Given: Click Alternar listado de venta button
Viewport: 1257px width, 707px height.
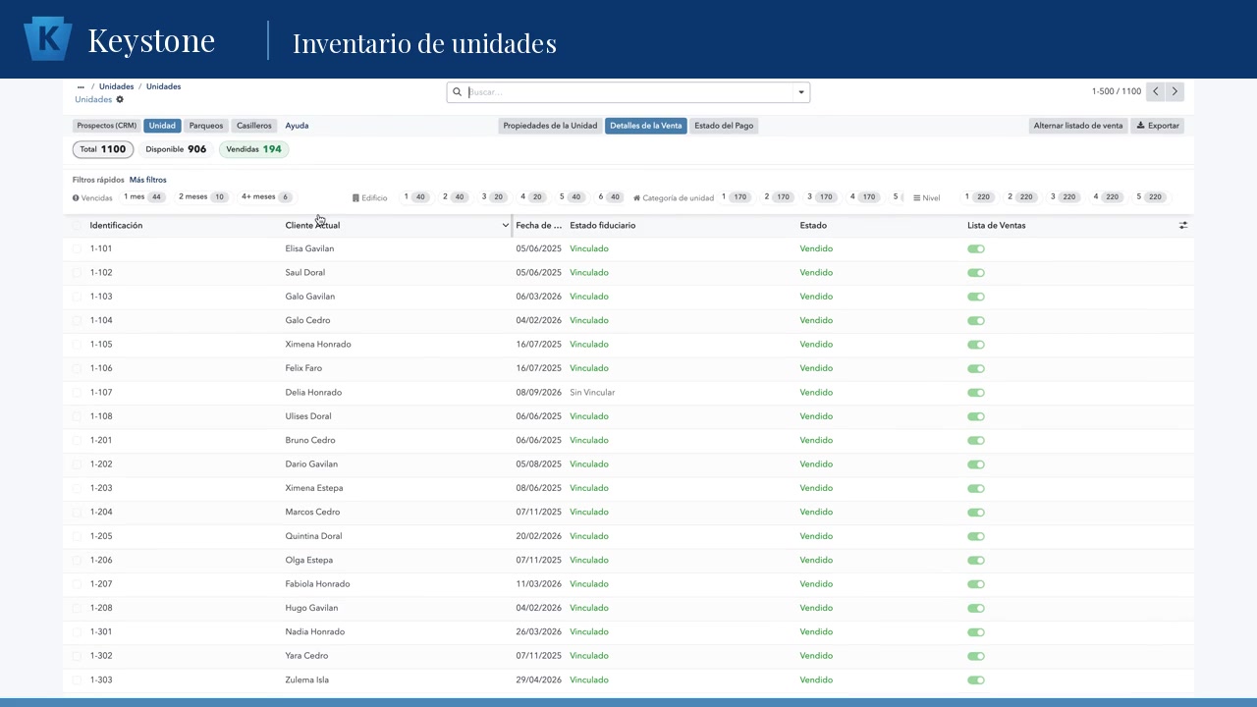Looking at the screenshot, I should 1078,126.
